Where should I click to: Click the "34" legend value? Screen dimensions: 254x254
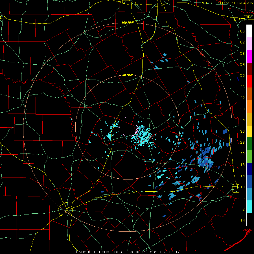[242, 120]
